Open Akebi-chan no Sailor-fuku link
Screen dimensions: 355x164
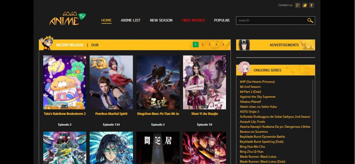(x=258, y=106)
